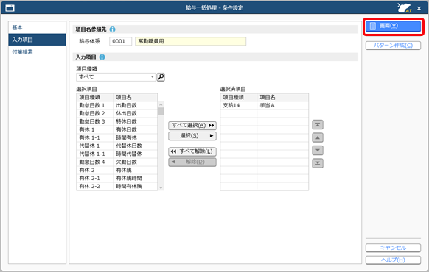Click the すべて解除(L) button
The height and width of the screenshot is (272, 429).
coord(192,151)
